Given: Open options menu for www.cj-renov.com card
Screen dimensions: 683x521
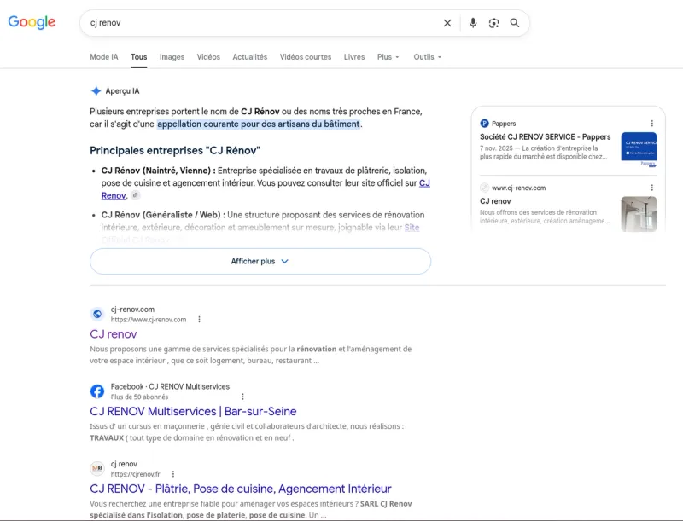Looking at the screenshot, I should (651, 188).
